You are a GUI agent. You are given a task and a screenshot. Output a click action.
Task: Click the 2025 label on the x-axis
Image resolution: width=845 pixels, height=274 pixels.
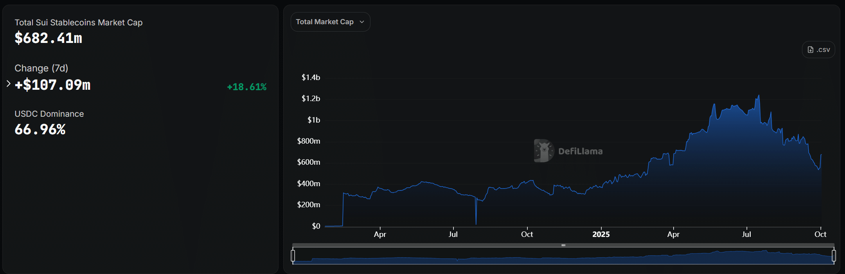point(601,234)
